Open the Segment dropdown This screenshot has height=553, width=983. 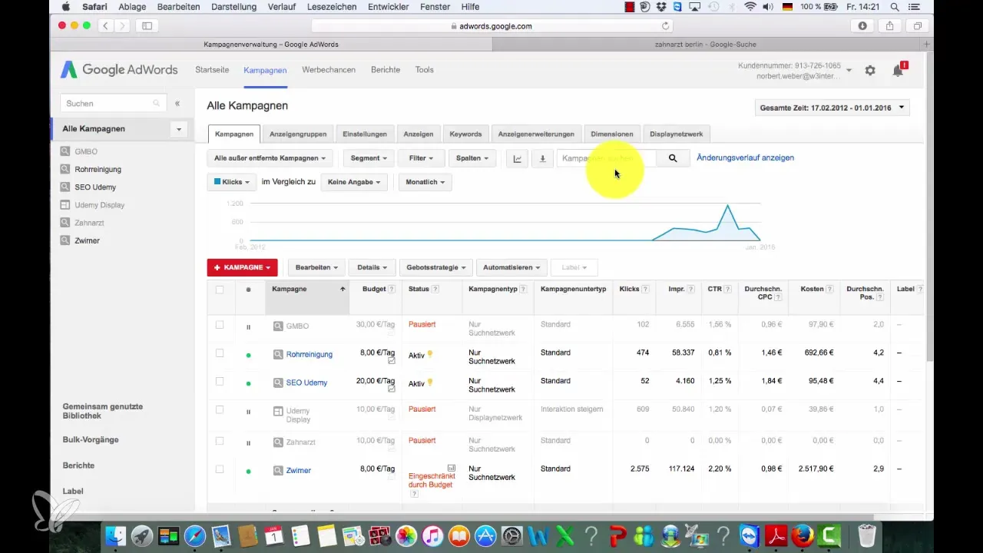pos(369,158)
